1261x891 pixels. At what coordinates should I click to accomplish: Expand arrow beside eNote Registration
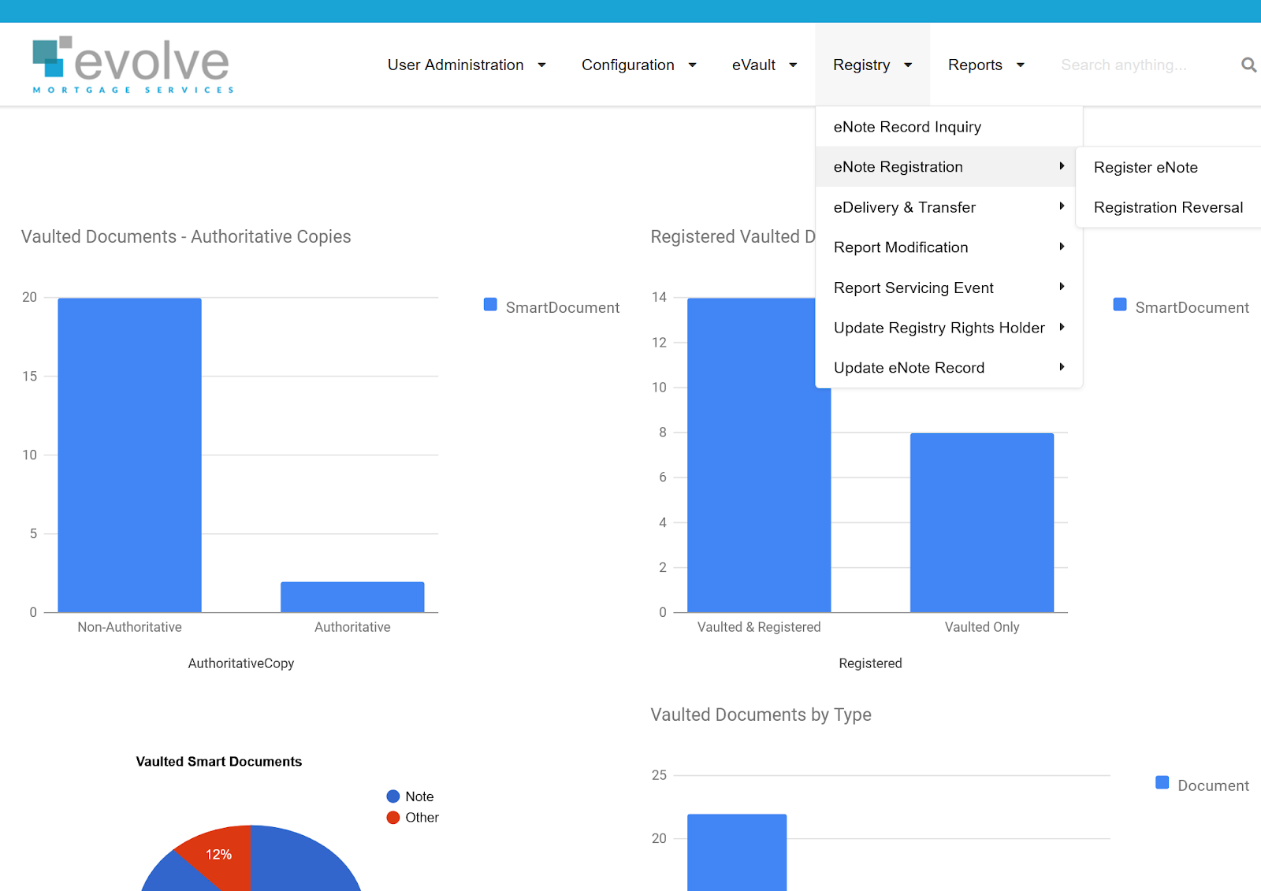(x=1062, y=166)
